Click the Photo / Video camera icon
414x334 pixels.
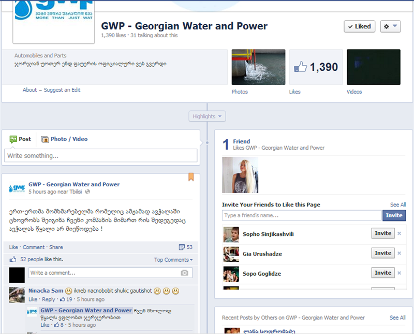(x=45, y=139)
